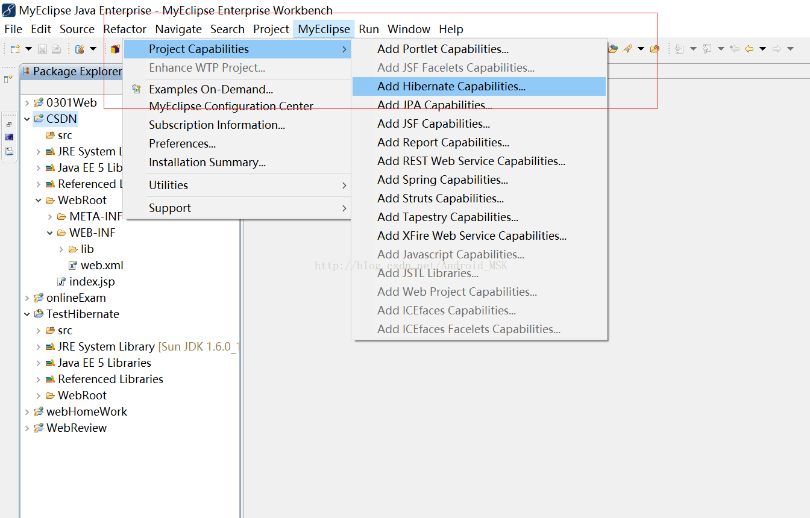Expand the onlineExam project node
The width and height of the screenshot is (810, 518).
click(27, 298)
